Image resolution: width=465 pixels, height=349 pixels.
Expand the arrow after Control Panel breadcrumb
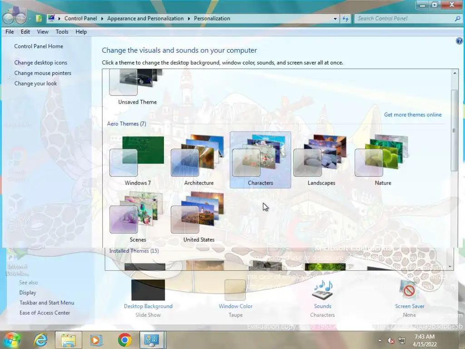(102, 18)
